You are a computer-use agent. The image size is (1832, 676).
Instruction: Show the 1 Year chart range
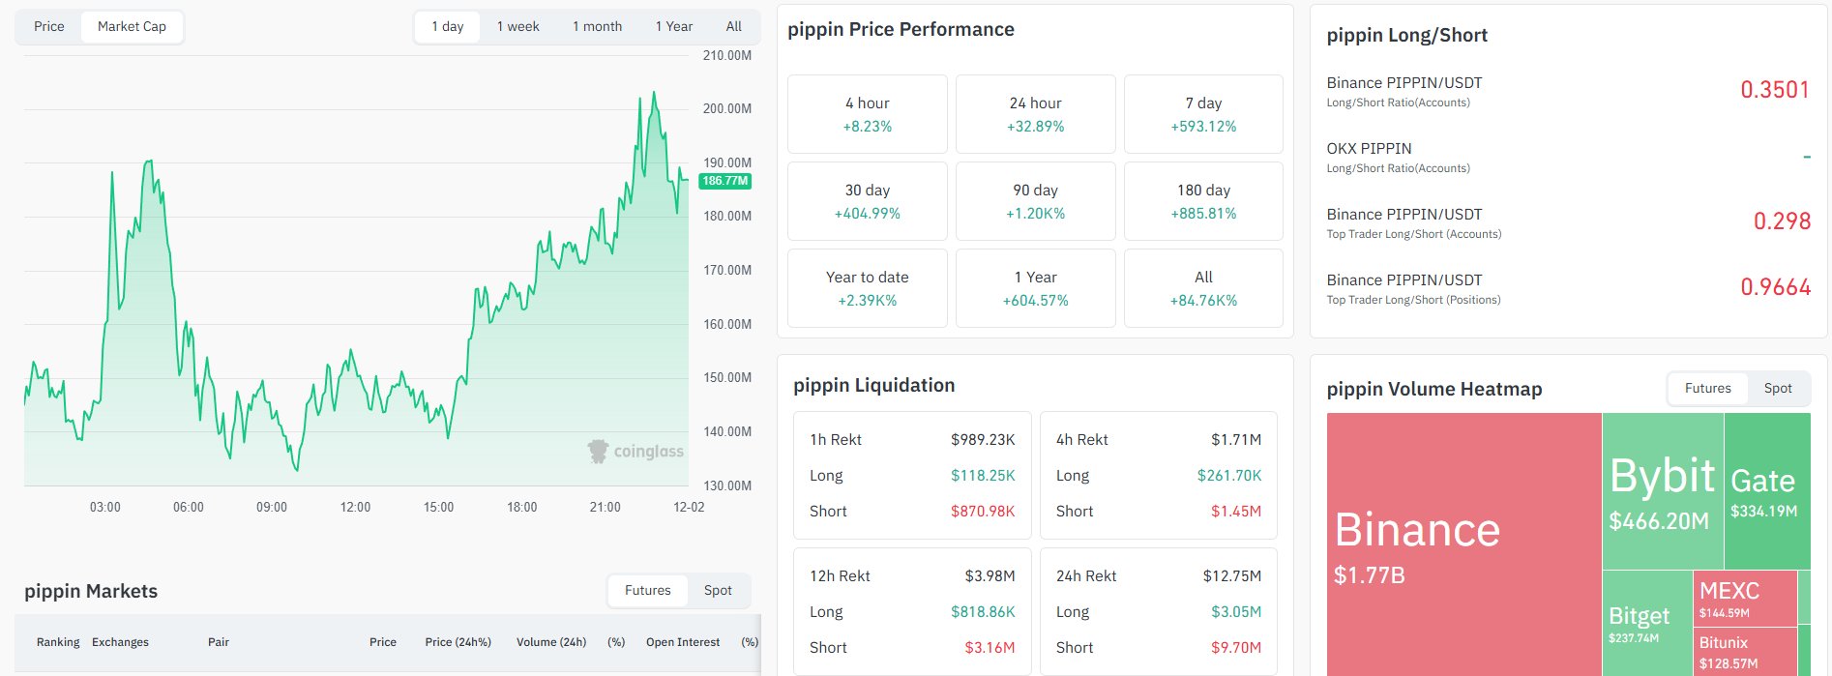point(674,27)
